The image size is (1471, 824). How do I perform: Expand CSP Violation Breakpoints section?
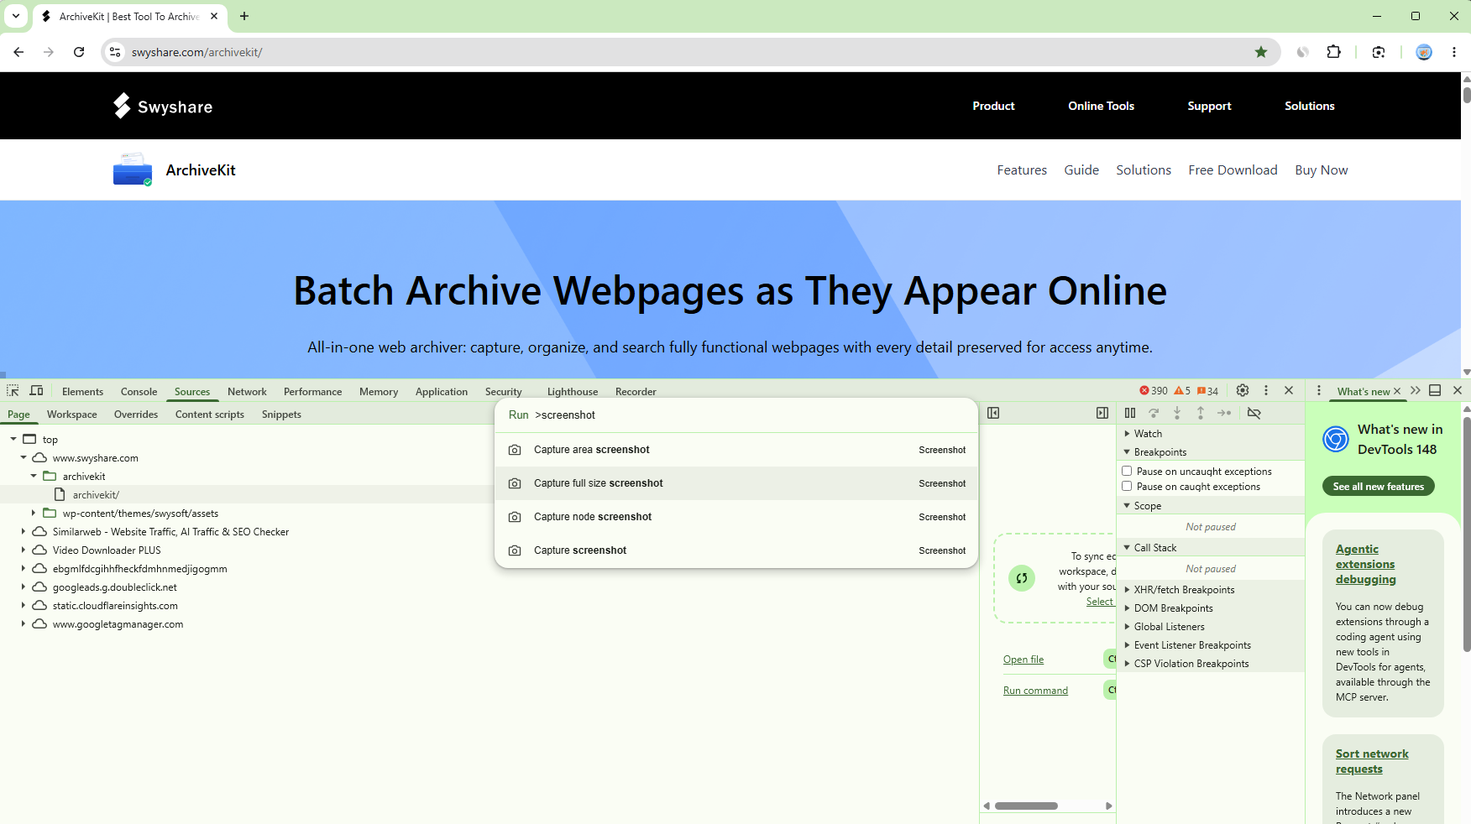1127,664
